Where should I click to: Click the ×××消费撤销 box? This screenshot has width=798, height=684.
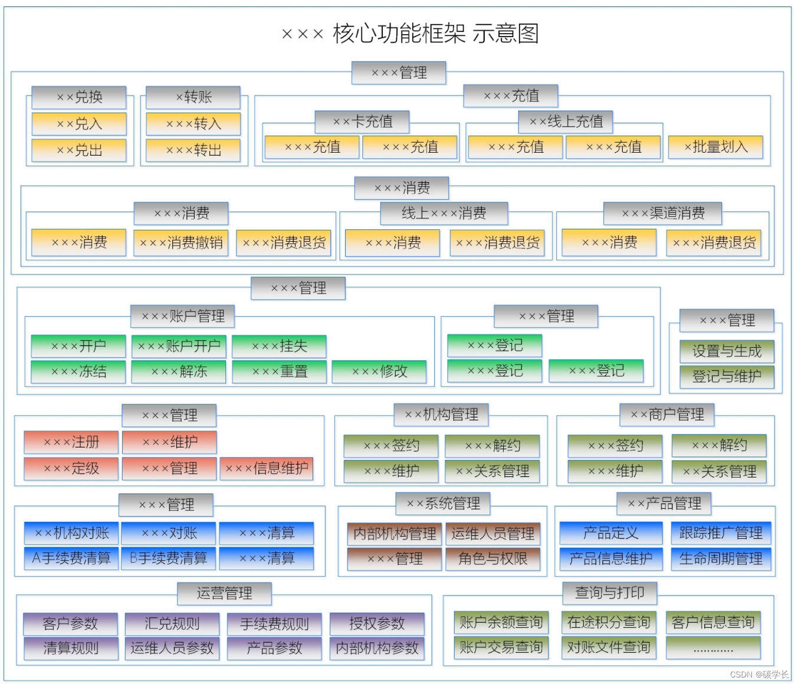click(x=181, y=242)
